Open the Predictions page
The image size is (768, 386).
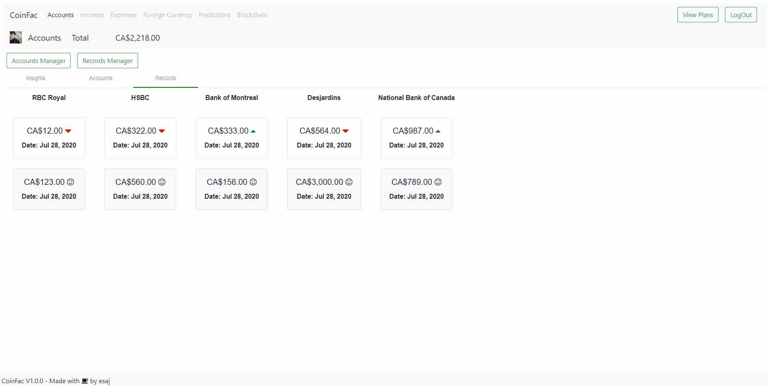point(214,15)
